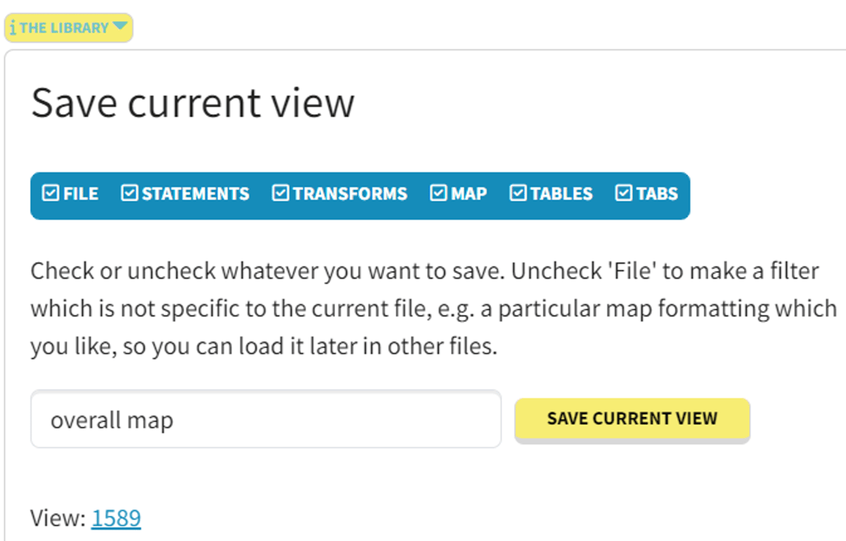The height and width of the screenshot is (541, 846).
Task: Expand The Library dropdown arrow
Action: pyautogui.click(x=120, y=25)
